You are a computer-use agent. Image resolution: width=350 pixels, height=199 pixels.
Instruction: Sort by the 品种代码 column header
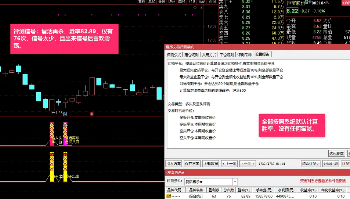(x=174, y=190)
